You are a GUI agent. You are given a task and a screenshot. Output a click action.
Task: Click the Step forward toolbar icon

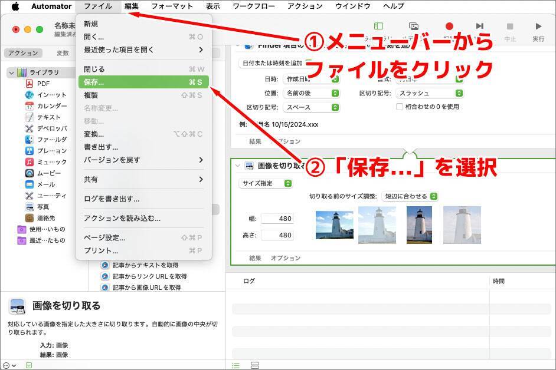tap(479, 27)
